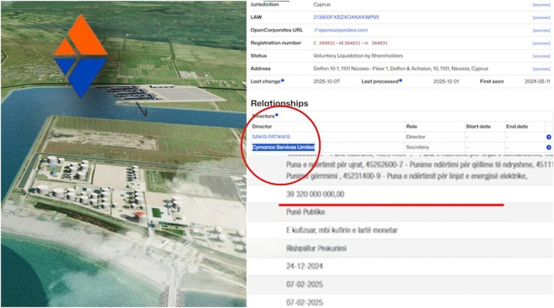Click the First seen date 2024-05-11
Image resolution: width=554 pixels, height=308 pixels.
pos(537,81)
